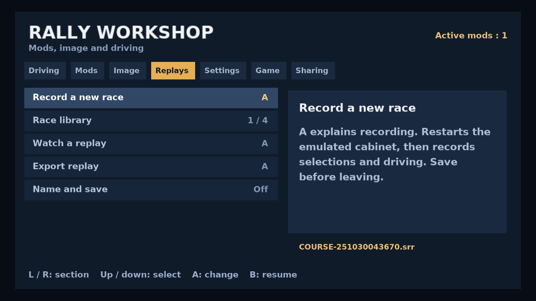Switch to the Sharing tab
Screen dimensions: 536x301
point(313,71)
